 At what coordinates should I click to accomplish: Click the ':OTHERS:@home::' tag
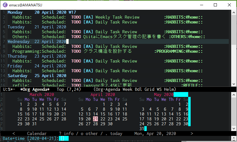[187, 37]
